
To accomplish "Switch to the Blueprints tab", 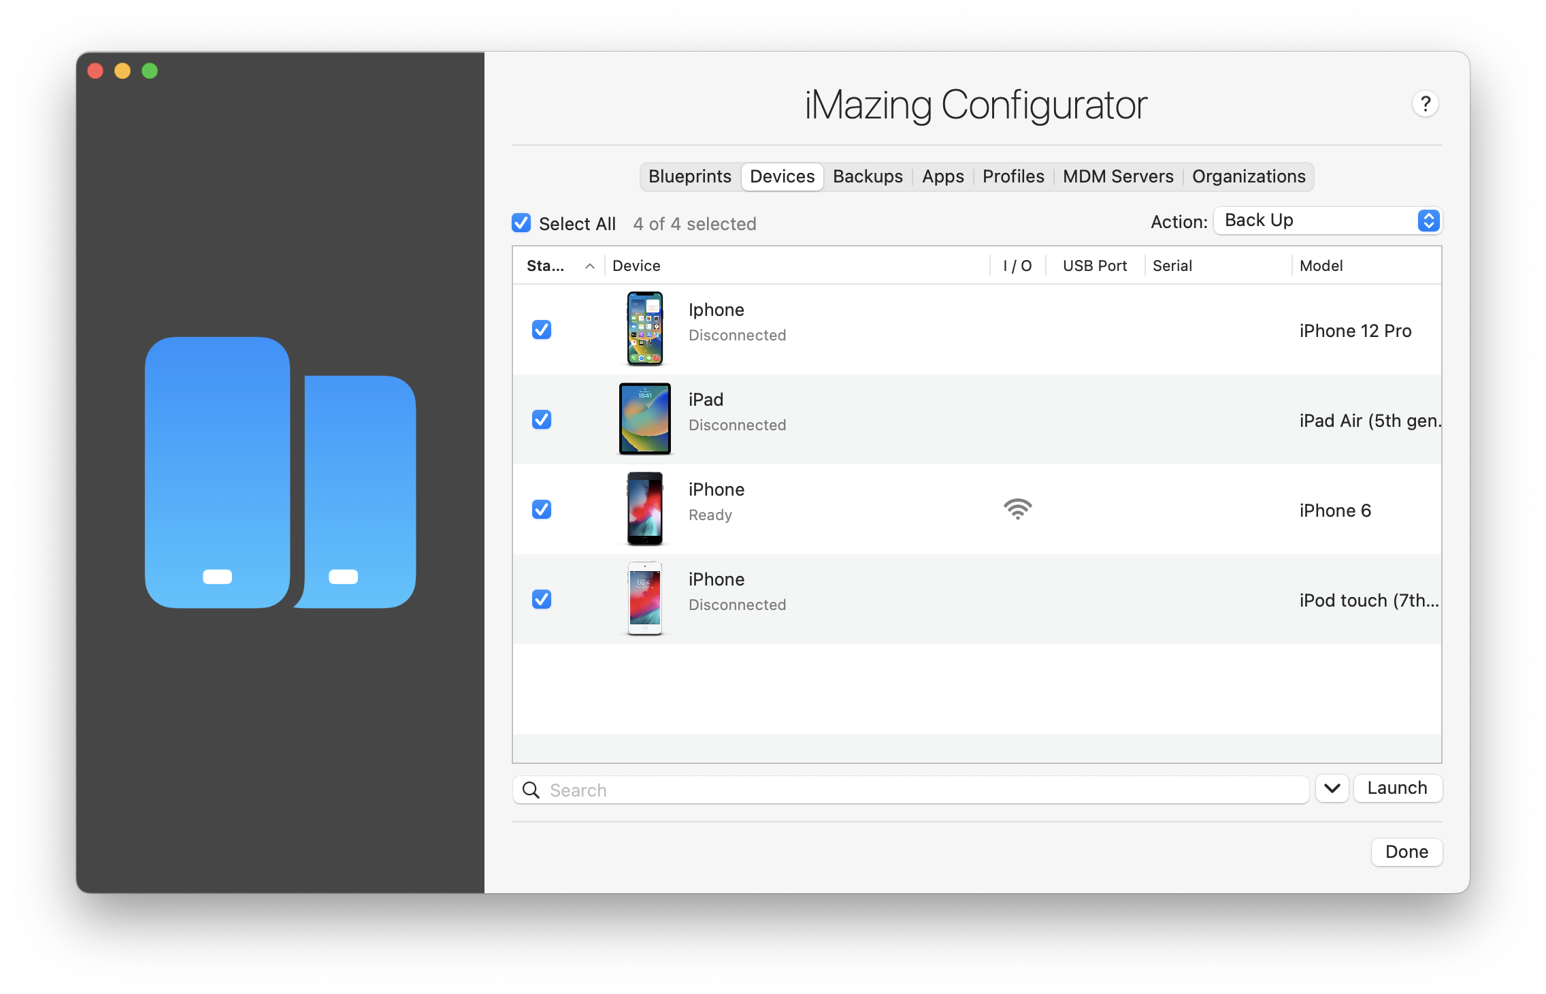I will point(689,176).
